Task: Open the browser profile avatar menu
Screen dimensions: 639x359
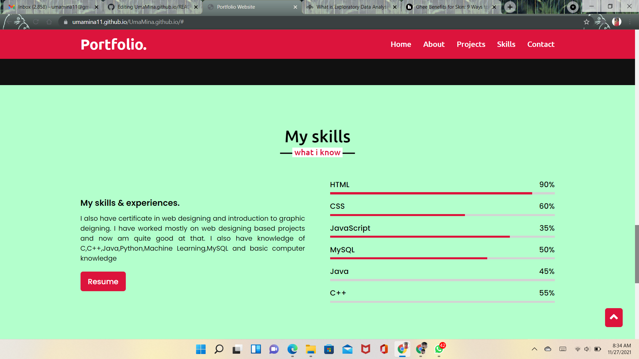Action: tap(617, 22)
